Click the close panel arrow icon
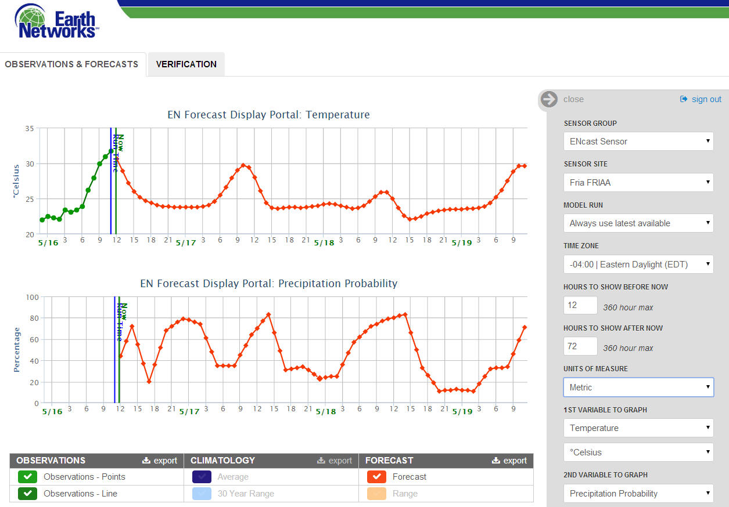The width and height of the screenshot is (729, 507). click(549, 99)
